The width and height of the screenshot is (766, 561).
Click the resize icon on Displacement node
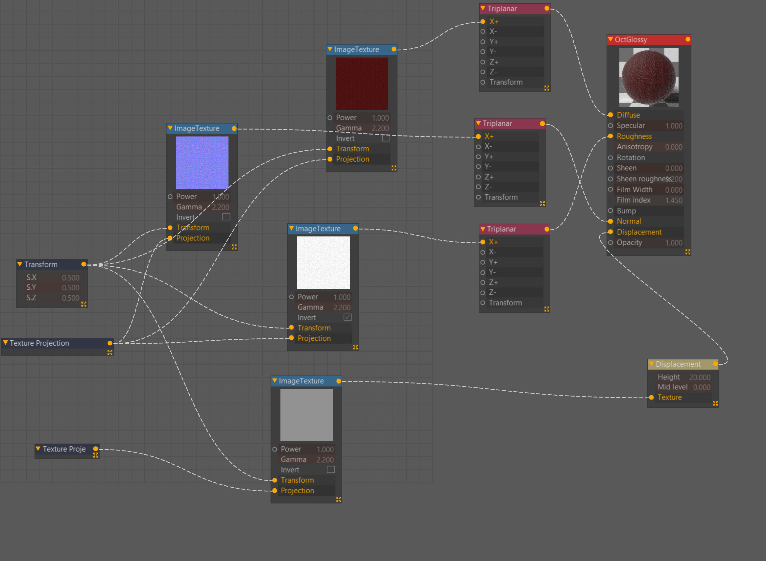pos(715,403)
